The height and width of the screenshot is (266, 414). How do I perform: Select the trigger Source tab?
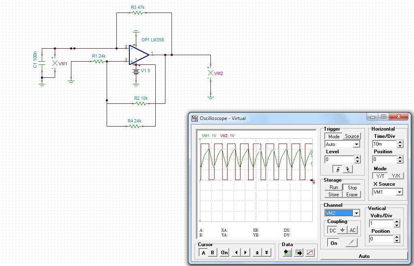coord(352,136)
